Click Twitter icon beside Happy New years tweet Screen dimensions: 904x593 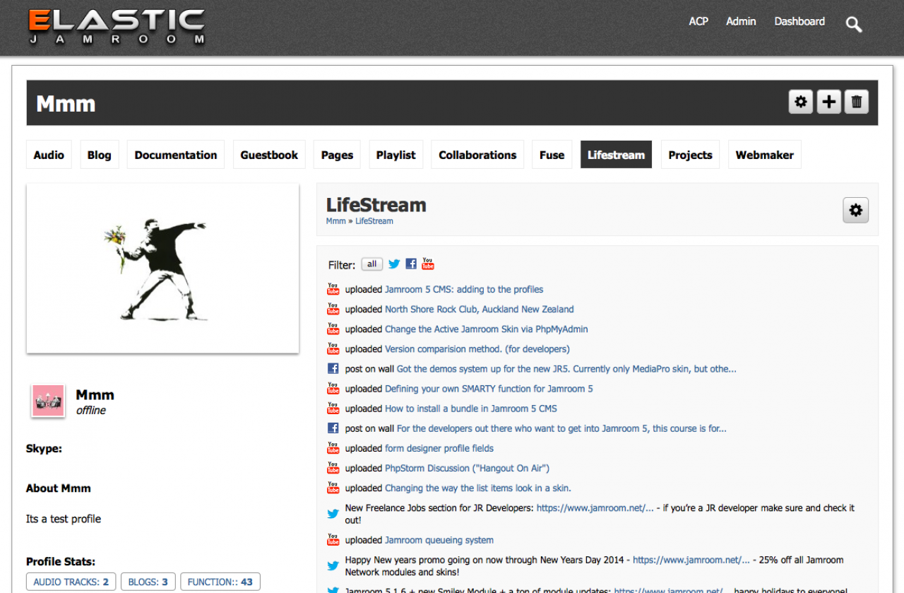[x=333, y=565]
